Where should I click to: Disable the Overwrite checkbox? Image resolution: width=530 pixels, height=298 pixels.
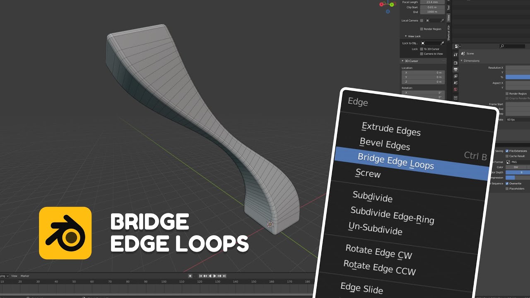click(x=507, y=183)
